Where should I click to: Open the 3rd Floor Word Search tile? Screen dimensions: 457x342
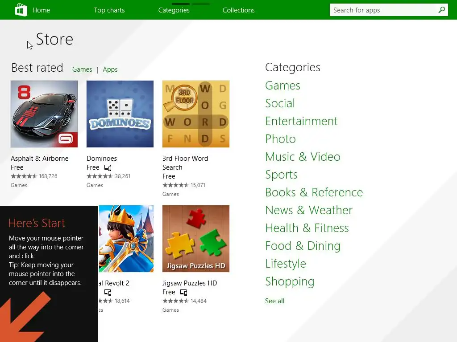coord(195,114)
